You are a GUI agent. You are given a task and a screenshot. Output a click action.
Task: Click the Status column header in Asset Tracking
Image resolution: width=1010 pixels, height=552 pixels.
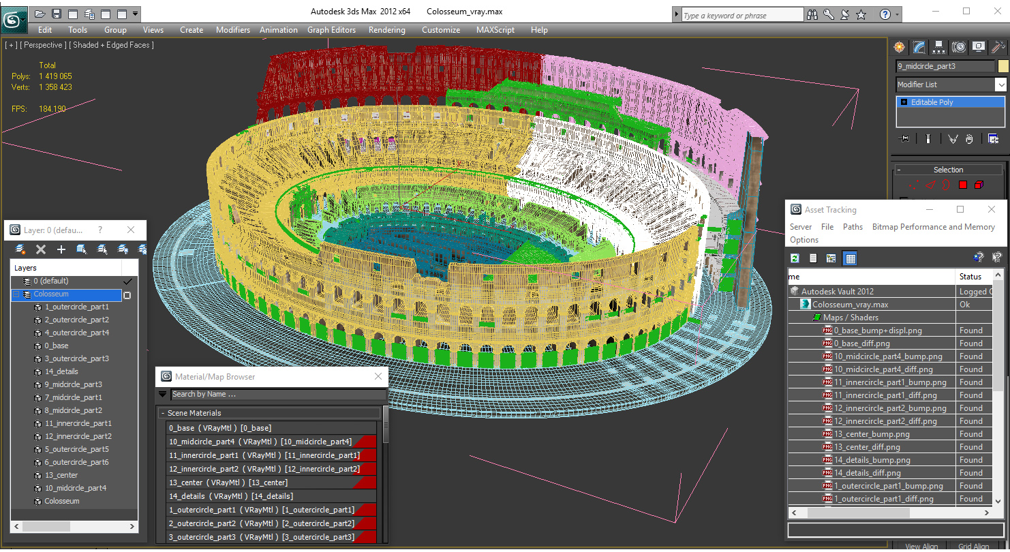[x=973, y=276]
